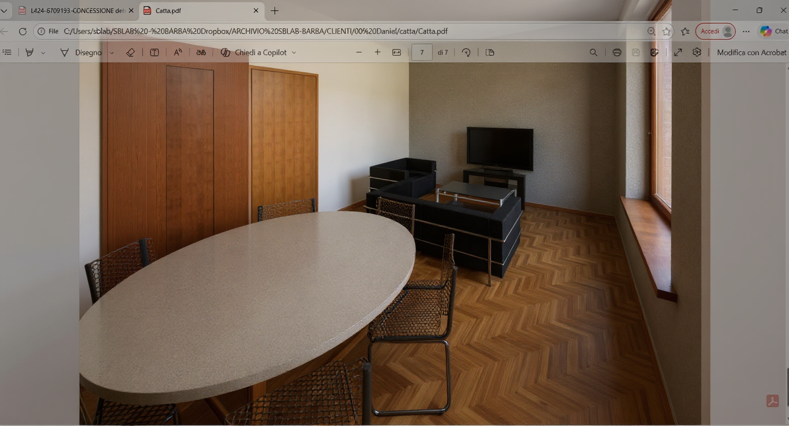The height and width of the screenshot is (426, 789).
Task: Start read aloud feature
Action: coord(178,52)
